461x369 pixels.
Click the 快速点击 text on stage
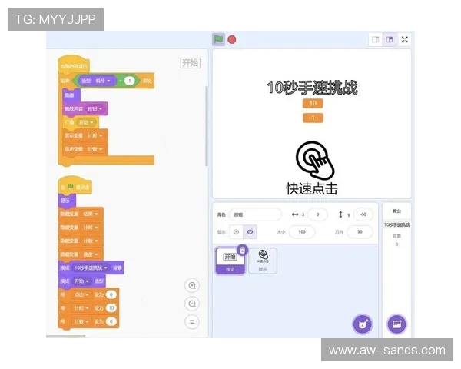click(x=312, y=188)
